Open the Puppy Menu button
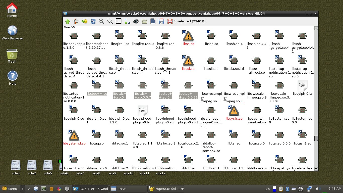This screenshot has width=343, height=193. click(x=10, y=189)
